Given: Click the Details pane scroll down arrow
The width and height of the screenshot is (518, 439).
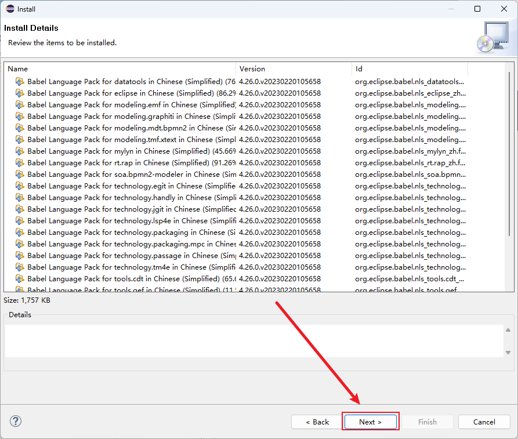Looking at the screenshot, I should click(508, 353).
